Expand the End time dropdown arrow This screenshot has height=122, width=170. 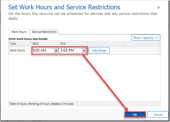point(84,50)
